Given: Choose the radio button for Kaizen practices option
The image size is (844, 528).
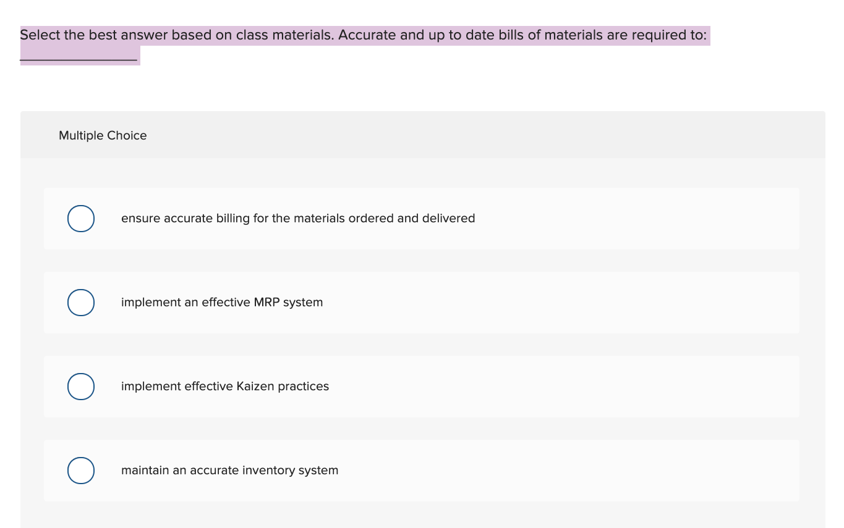Looking at the screenshot, I should [x=80, y=386].
